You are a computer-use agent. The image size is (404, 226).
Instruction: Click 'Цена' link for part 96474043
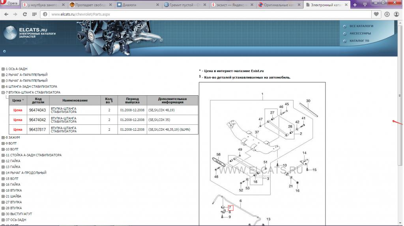[18, 110]
